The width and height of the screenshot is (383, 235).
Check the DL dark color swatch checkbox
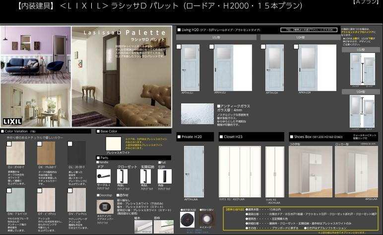(x=70, y=144)
